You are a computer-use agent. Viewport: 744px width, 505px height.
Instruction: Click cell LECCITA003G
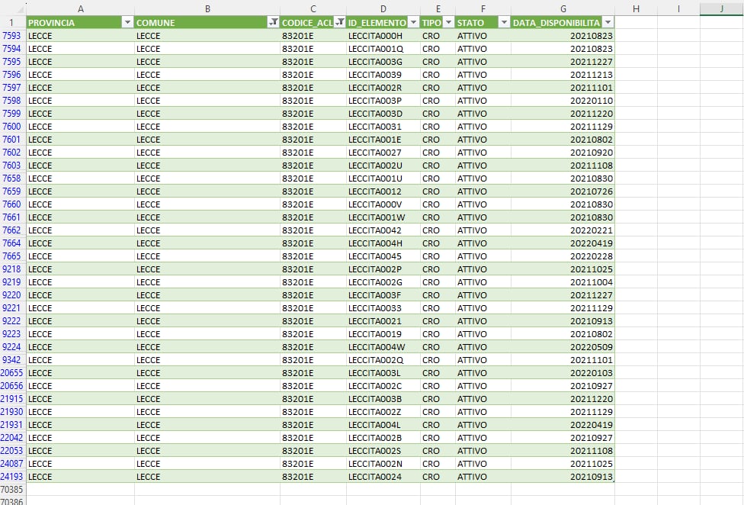click(x=383, y=62)
